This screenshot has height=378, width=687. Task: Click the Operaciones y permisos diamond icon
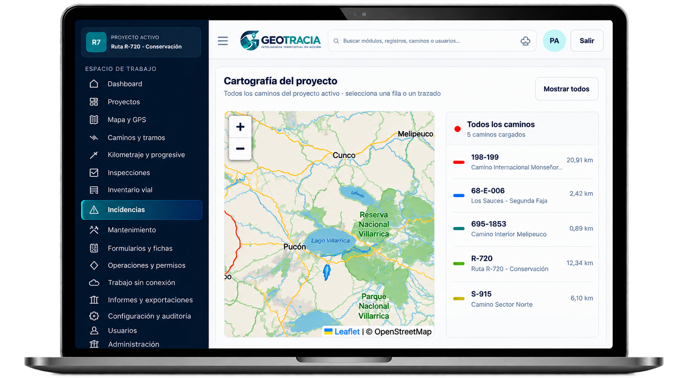[94, 265]
